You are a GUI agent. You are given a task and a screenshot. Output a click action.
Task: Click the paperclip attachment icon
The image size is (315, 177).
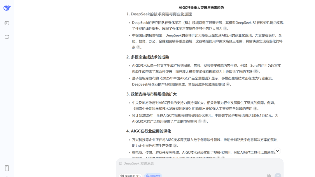269,175
